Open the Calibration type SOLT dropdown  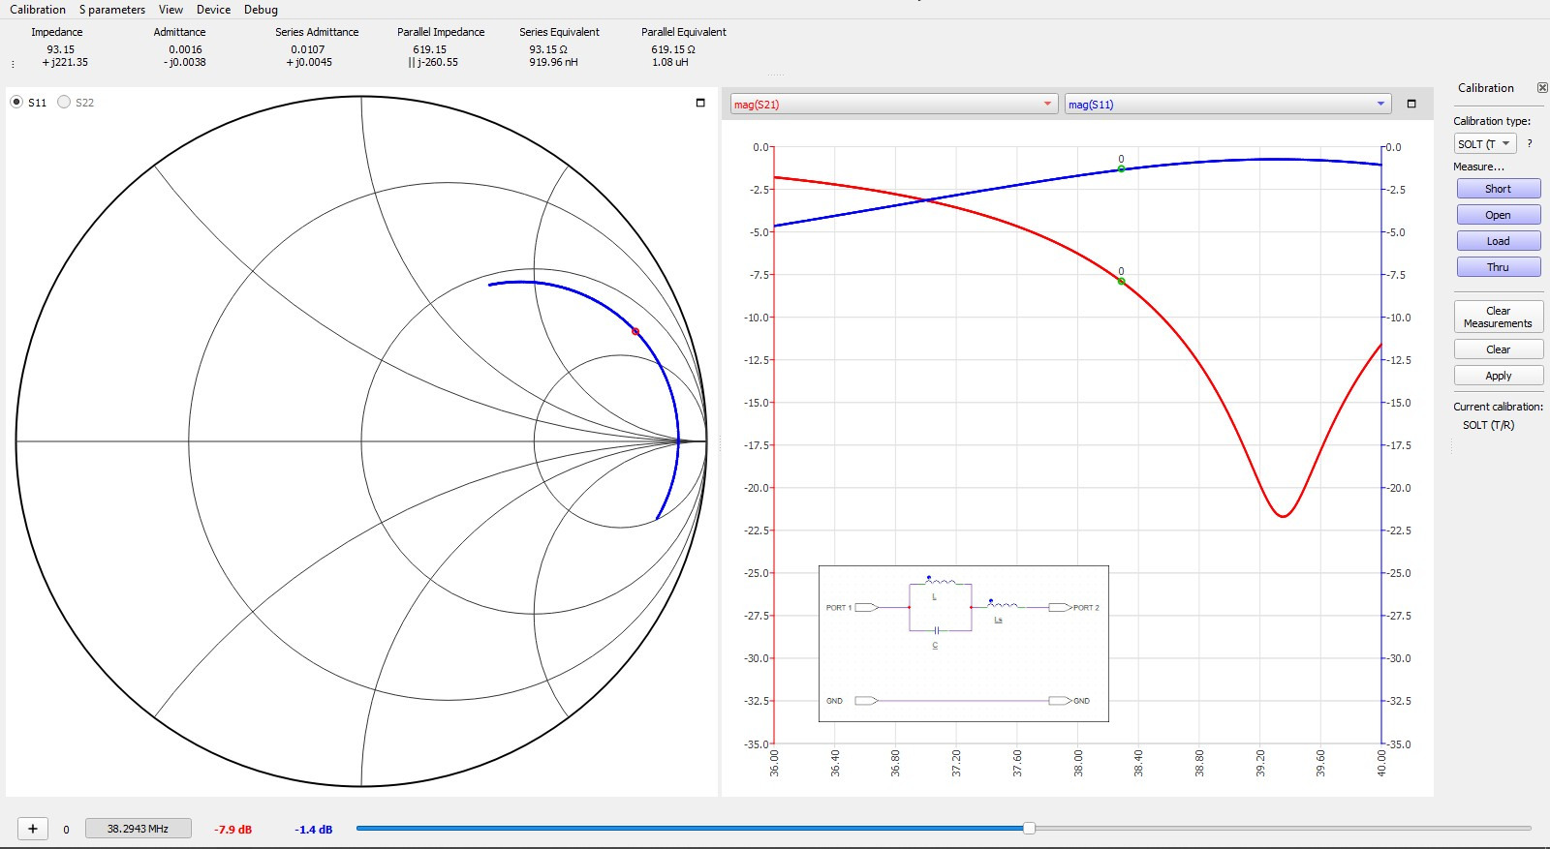click(1485, 144)
